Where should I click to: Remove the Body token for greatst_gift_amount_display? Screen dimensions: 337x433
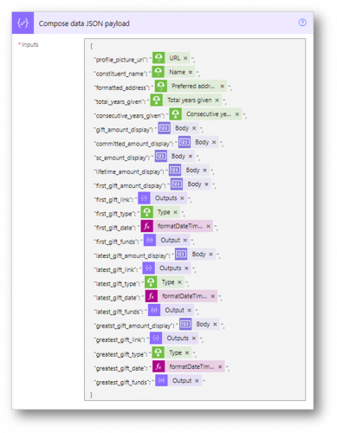(x=215, y=324)
